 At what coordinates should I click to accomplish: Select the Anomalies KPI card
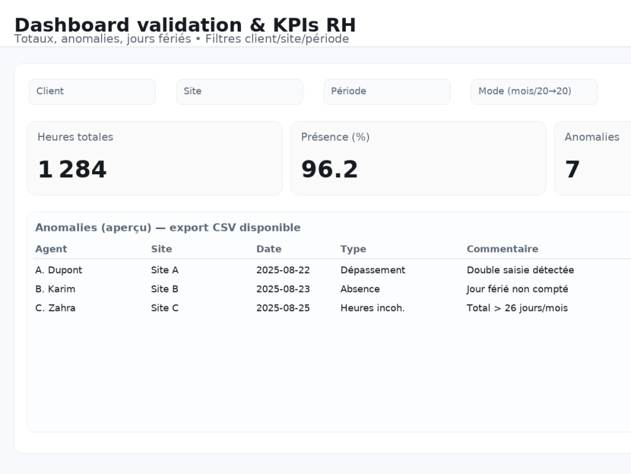[x=593, y=158]
